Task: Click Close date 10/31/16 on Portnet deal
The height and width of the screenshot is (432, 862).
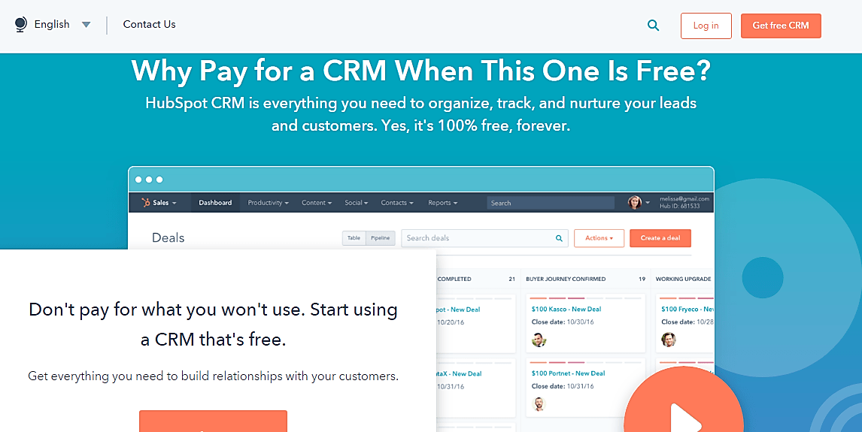Action: coord(563,386)
